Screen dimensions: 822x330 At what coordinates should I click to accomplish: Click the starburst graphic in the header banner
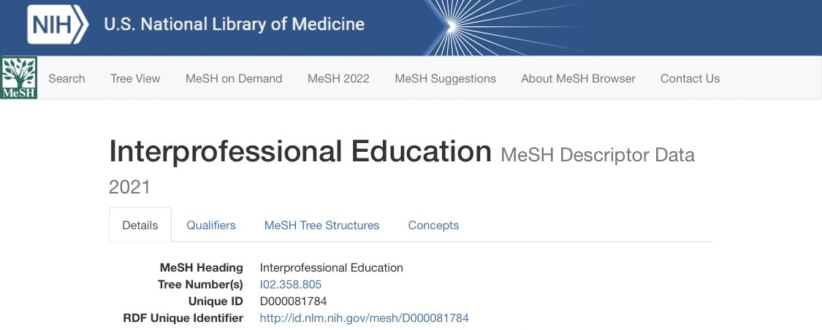(x=451, y=26)
